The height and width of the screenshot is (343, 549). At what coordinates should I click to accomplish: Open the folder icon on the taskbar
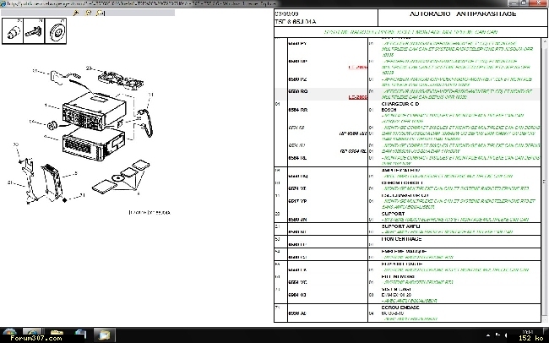click(57, 334)
